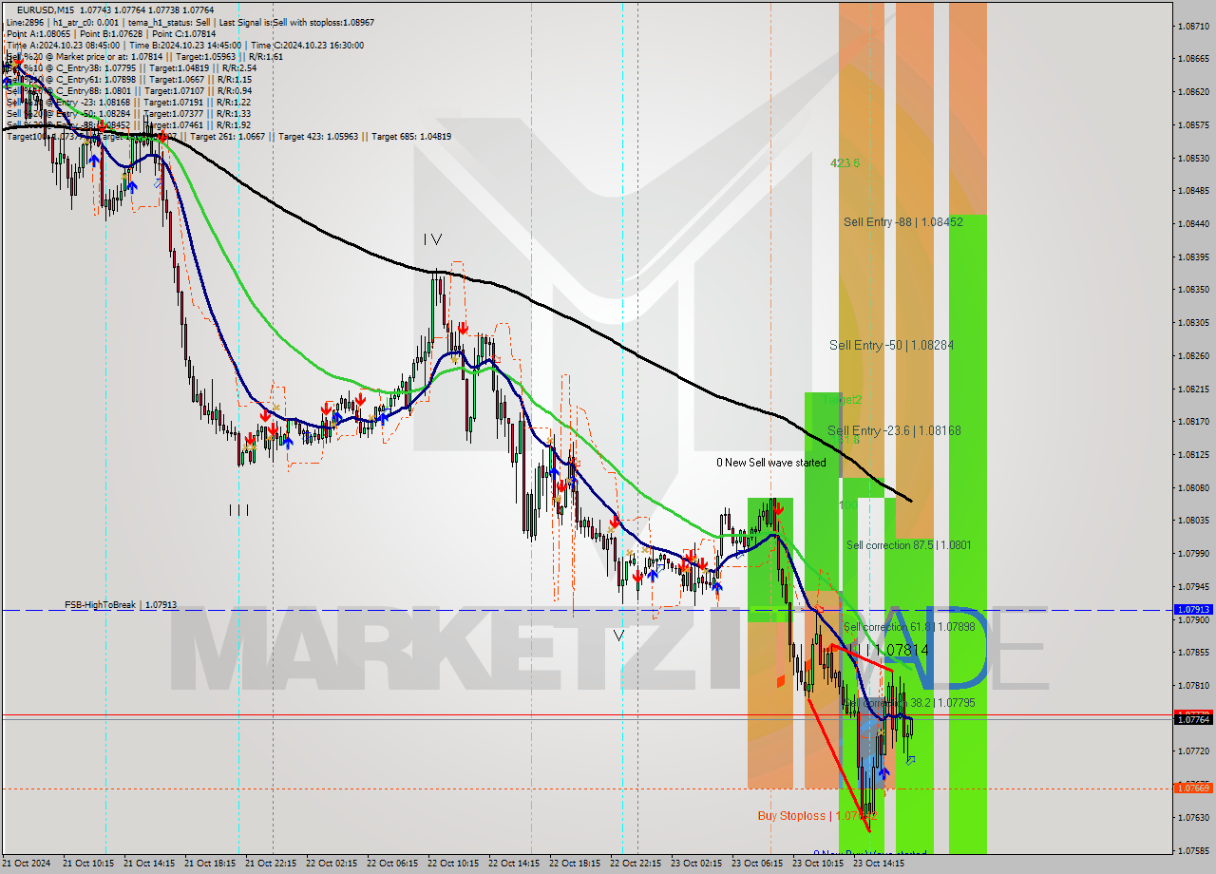The height and width of the screenshot is (874, 1216).
Task: Click the '22 Oct 10:15' time axis label
Action: (x=452, y=864)
